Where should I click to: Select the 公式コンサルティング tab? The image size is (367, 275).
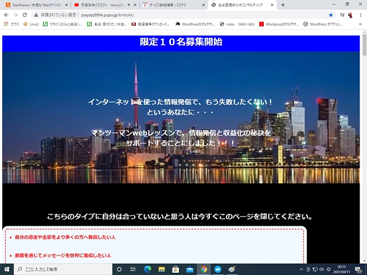tap(242, 5)
